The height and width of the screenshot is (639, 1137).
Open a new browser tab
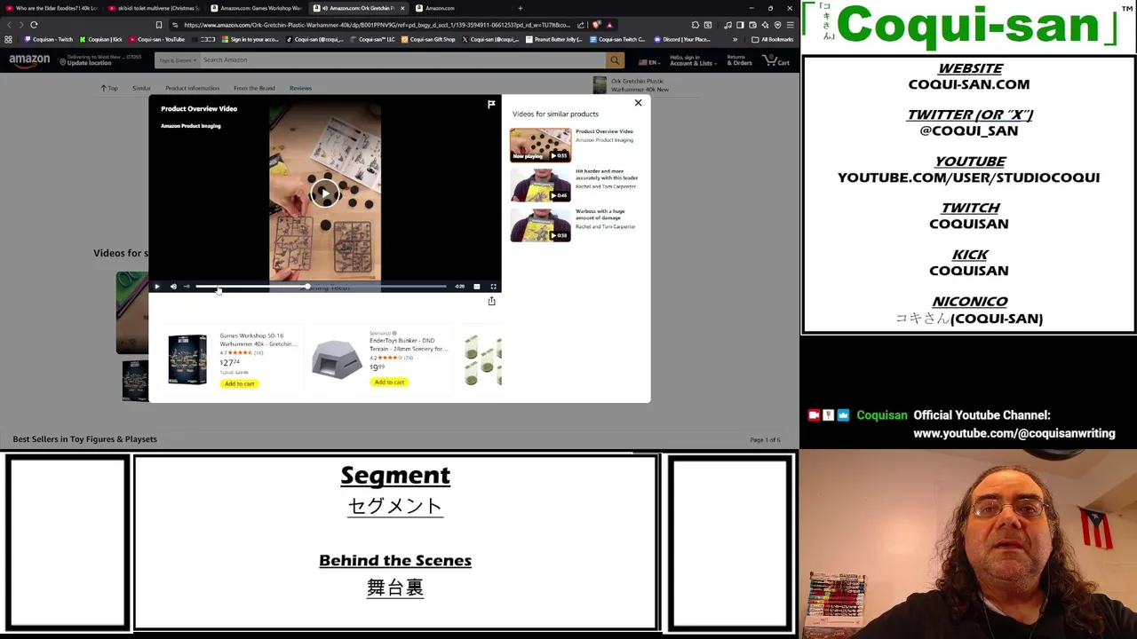tap(521, 8)
